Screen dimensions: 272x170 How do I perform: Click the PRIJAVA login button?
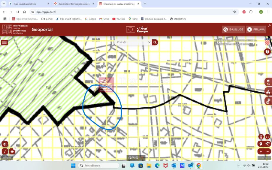click(256, 30)
